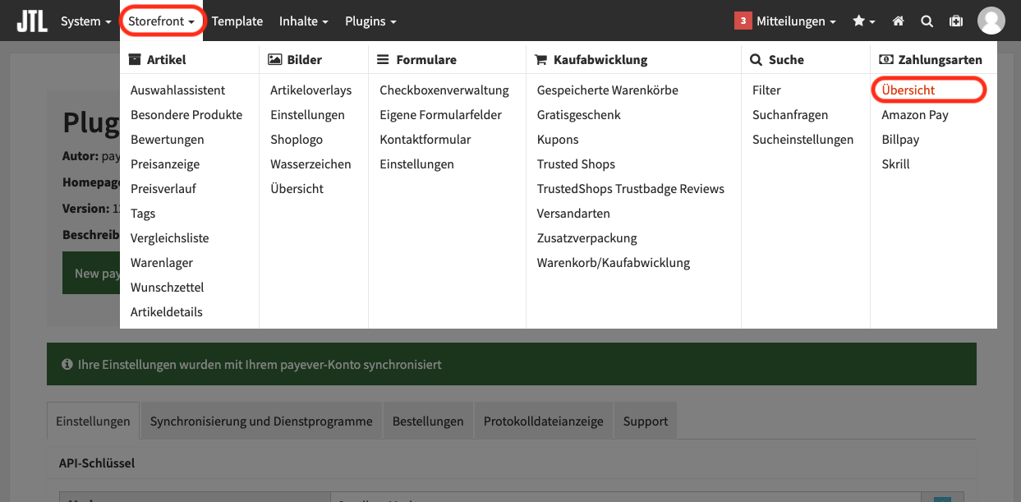This screenshot has width=1021, height=502.
Task: Click the JTL logo
Action: (32, 21)
